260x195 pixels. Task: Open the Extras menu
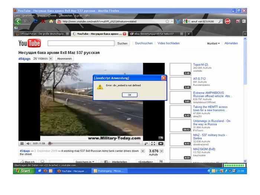(78, 16)
